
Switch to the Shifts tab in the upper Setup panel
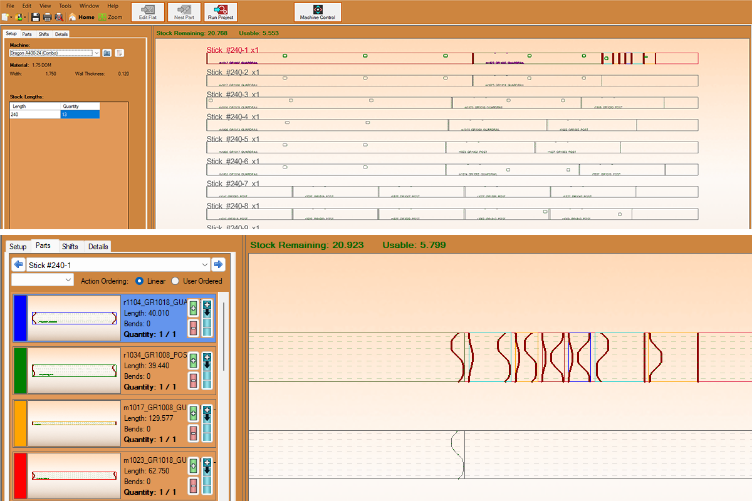coord(43,34)
